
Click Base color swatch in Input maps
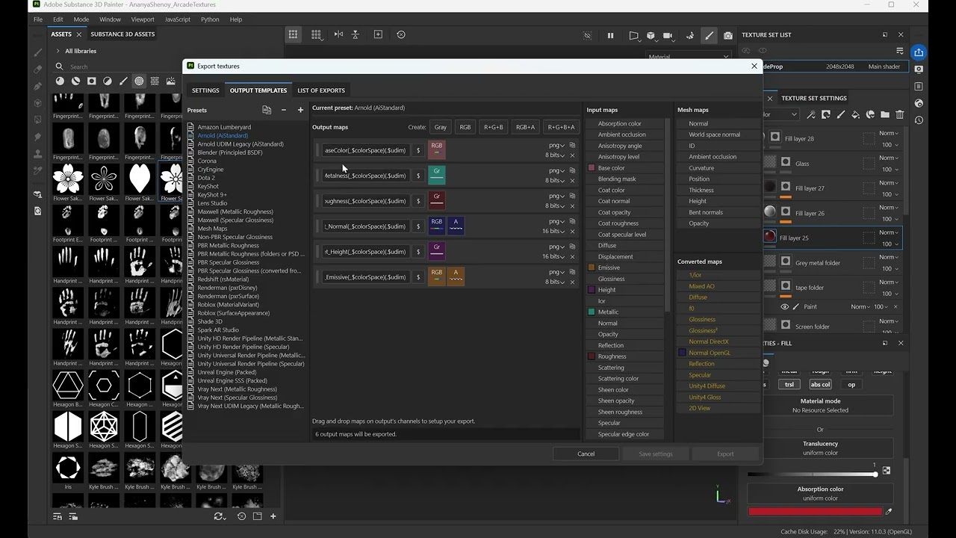[592, 168]
